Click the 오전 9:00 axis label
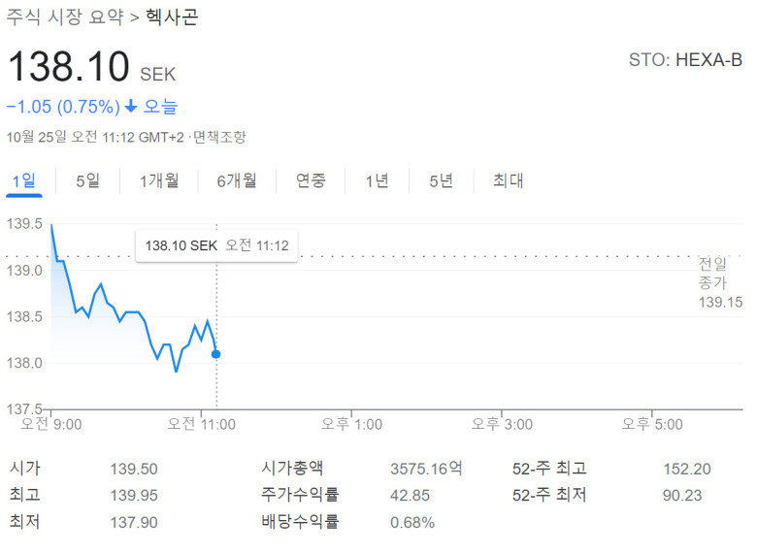 coord(51,424)
